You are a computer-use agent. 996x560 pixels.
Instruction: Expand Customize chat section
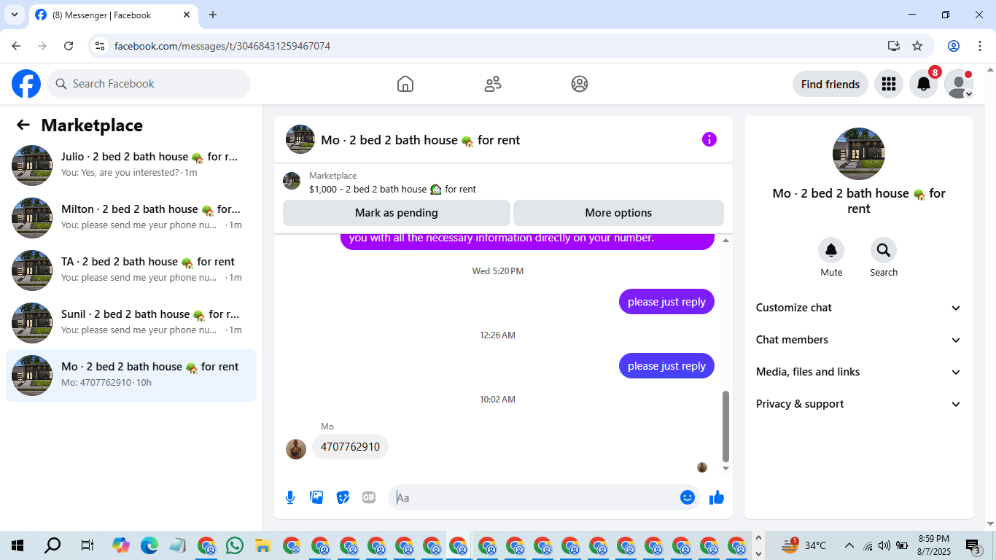click(859, 308)
